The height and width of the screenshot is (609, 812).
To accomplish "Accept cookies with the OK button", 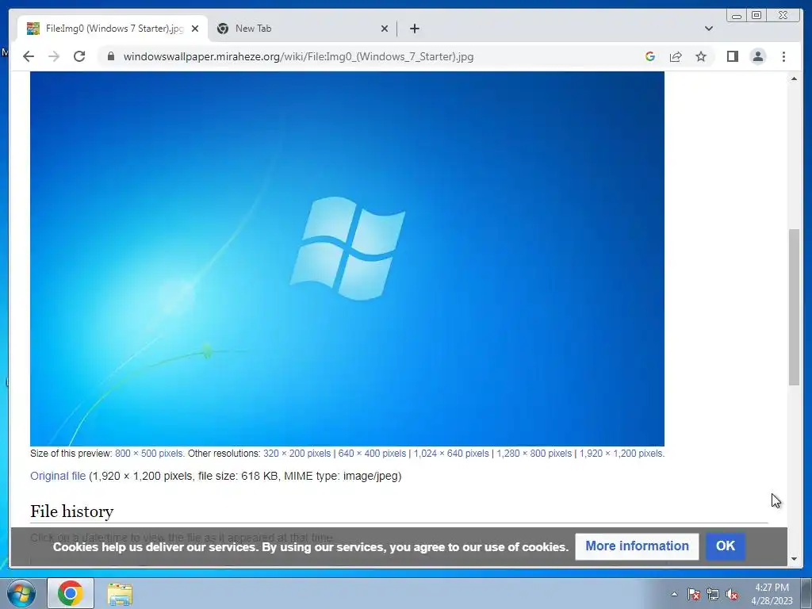I will click(x=726, y=546).
